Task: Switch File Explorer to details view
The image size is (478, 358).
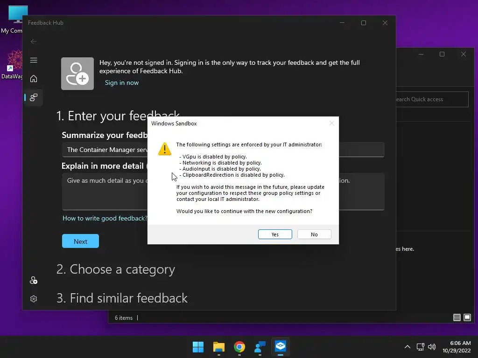Action: 457,317
